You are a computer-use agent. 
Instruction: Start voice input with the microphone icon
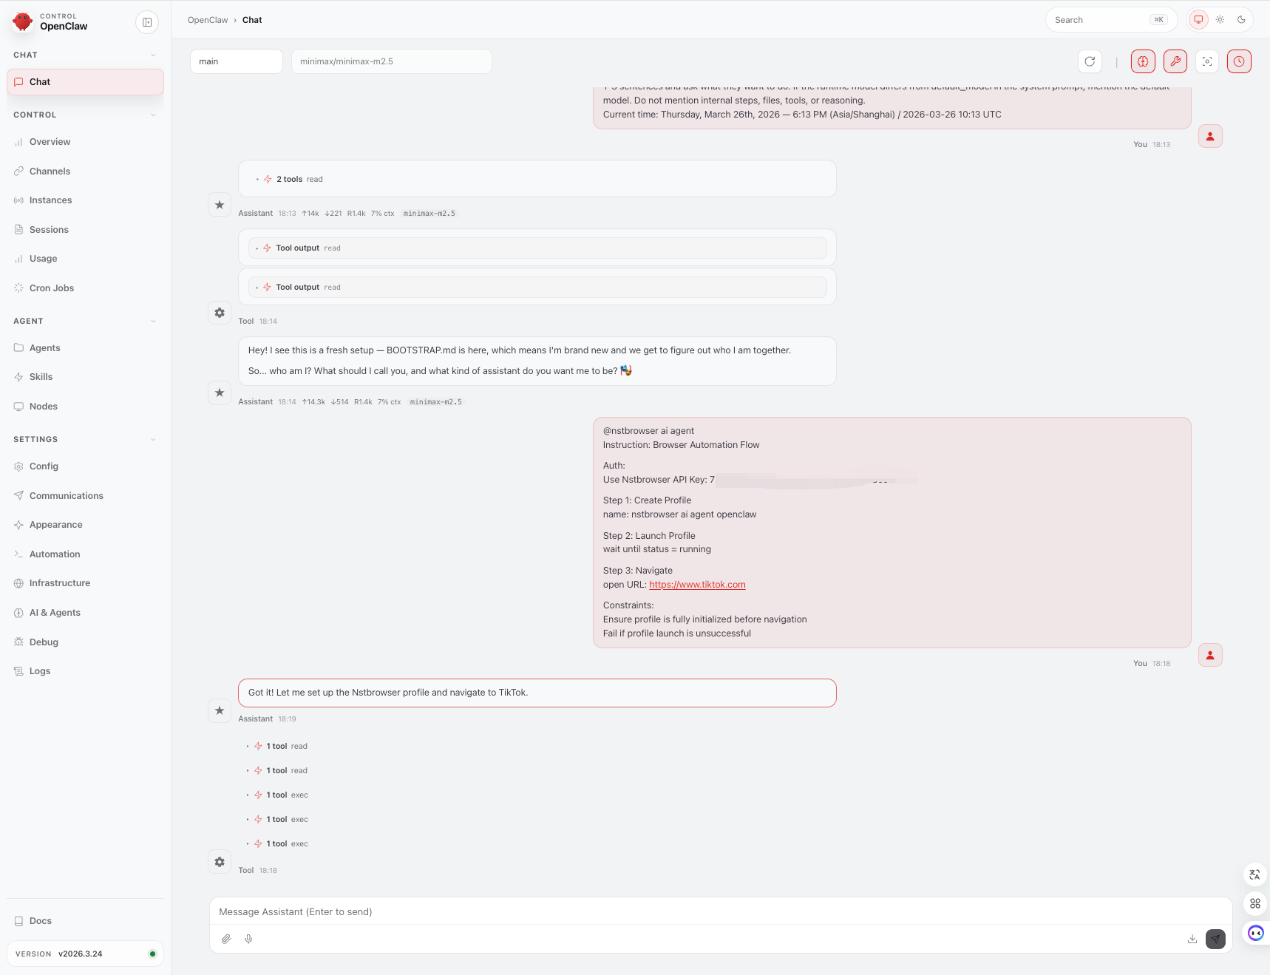pyautogui.click(x=248, y=939)
